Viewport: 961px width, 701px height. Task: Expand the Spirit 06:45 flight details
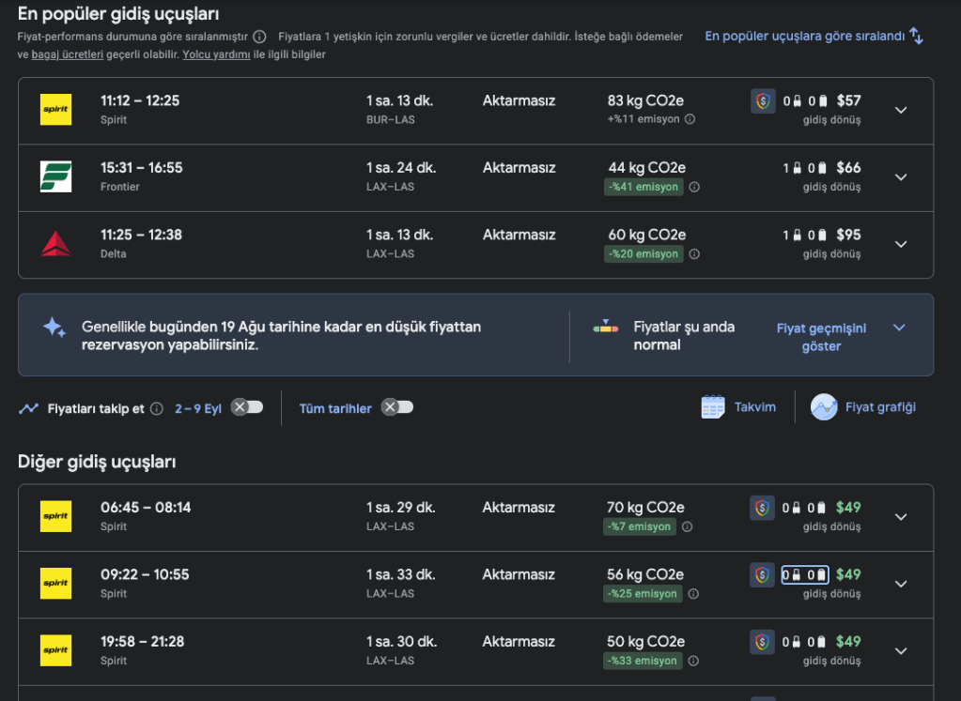[x=901, y=517]
